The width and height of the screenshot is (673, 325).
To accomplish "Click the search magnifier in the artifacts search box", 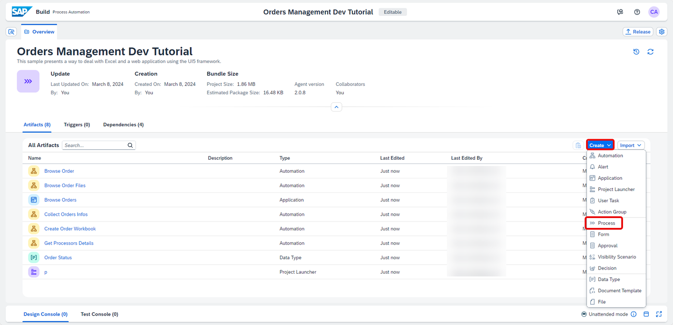I will [130, 145].
